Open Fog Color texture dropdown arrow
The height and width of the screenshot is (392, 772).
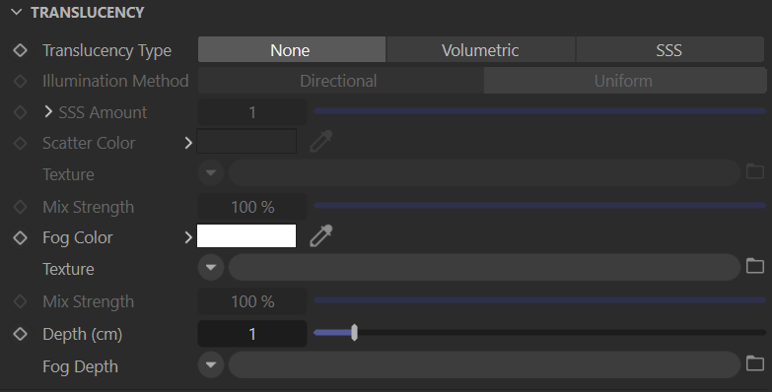(211, 267)
